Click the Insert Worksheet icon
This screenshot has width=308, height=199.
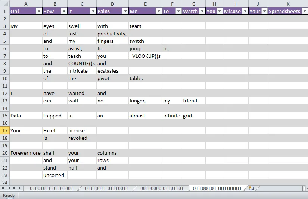(x=251, y=188)
